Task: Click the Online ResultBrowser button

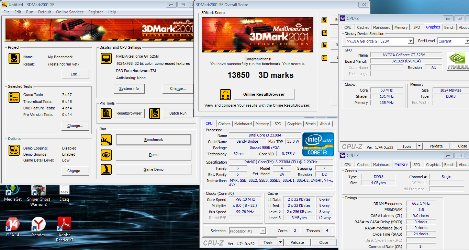Action: coord(264,95)
